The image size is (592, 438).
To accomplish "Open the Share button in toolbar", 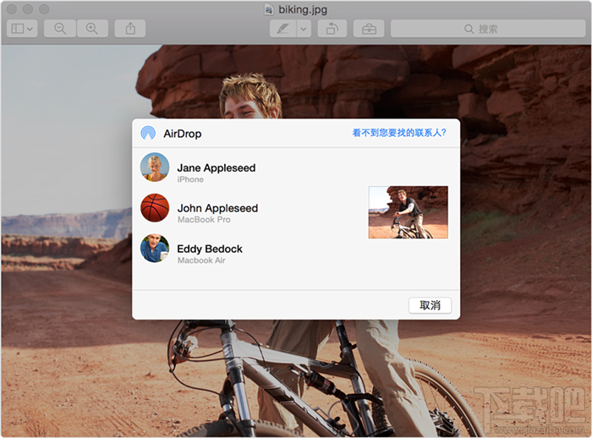I will pos(130,29).
